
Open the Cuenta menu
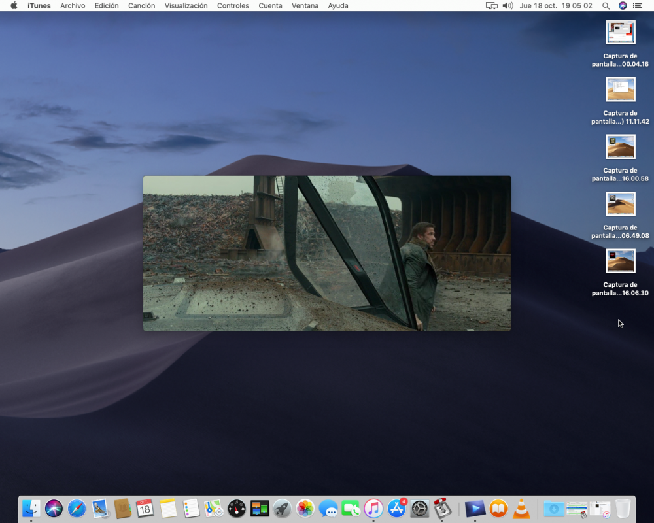pyautogui.click(x=270, y=5)
